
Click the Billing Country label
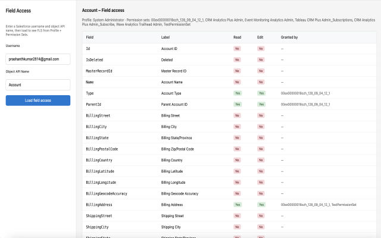click(x=172, y=160)
